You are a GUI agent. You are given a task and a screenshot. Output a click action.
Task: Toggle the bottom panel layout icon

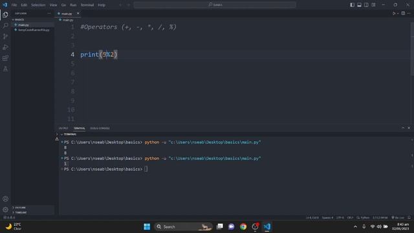tap(360, 5)
